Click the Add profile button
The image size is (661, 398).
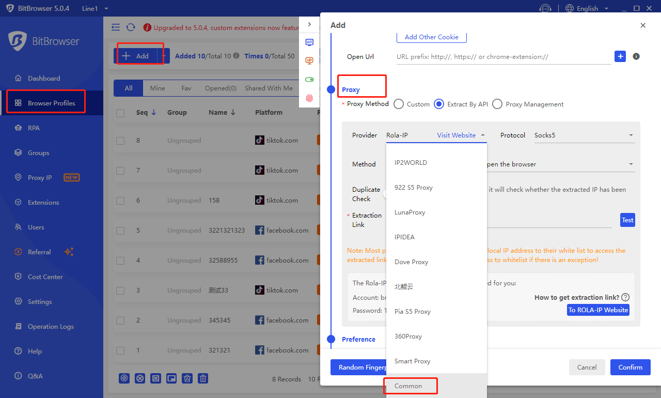[135, 56]
